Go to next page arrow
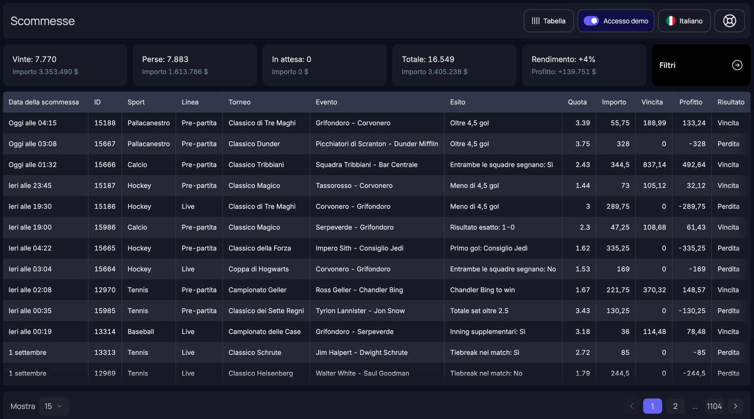754x419 pixels. click(x=736, y=406)
